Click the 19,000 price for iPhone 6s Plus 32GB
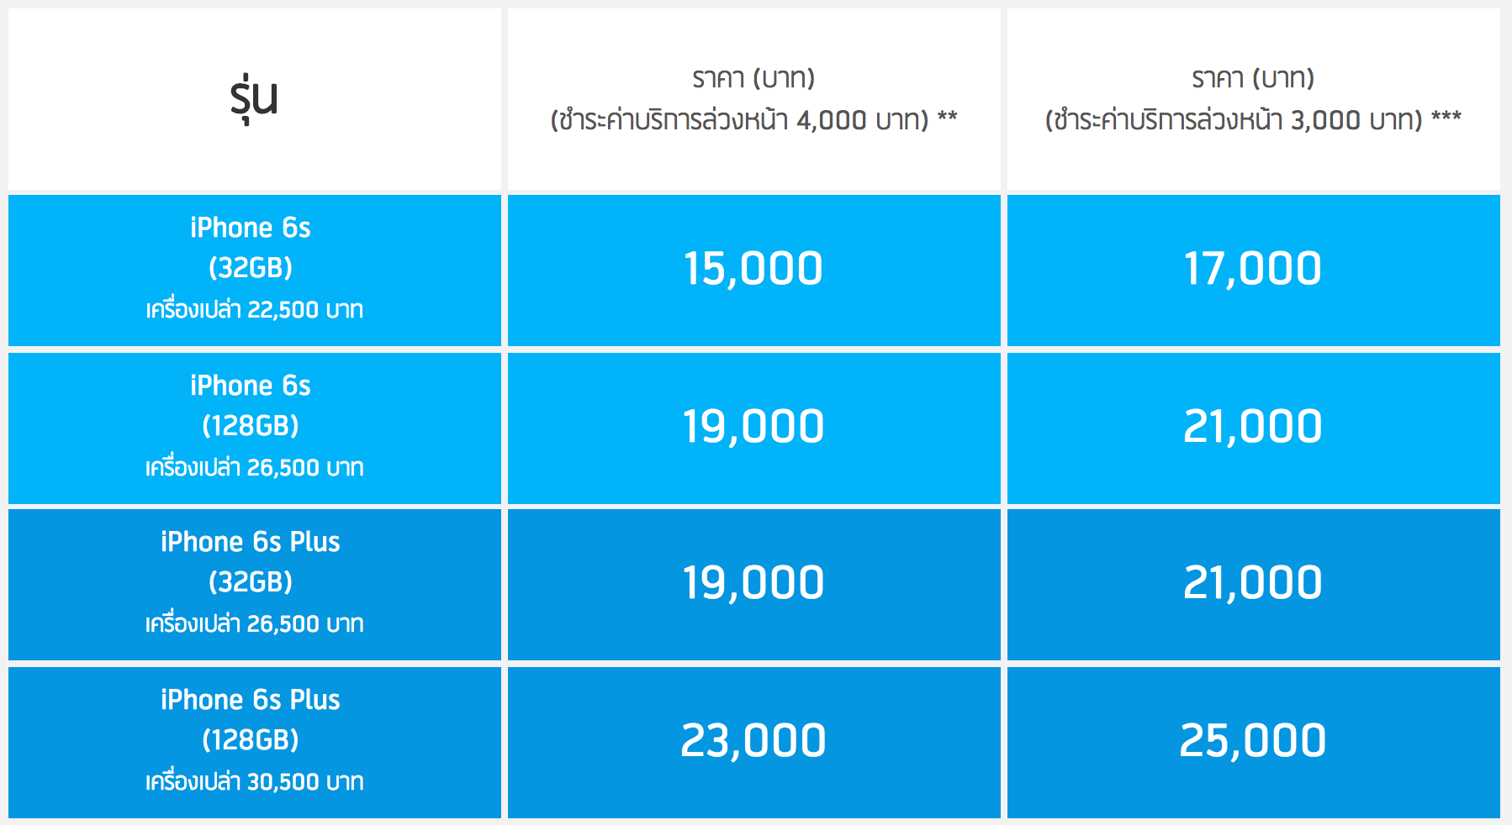Screen dimensions: 1512x825 pos(753,583)
